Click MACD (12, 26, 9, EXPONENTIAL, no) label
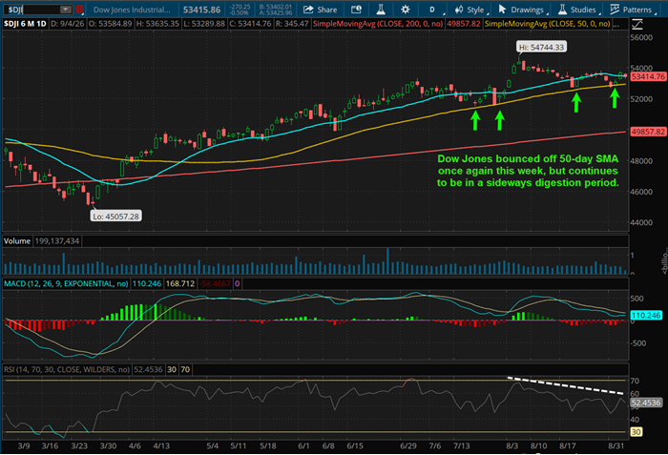The width and height of the screenshot is (668, 455). point(66,283)
